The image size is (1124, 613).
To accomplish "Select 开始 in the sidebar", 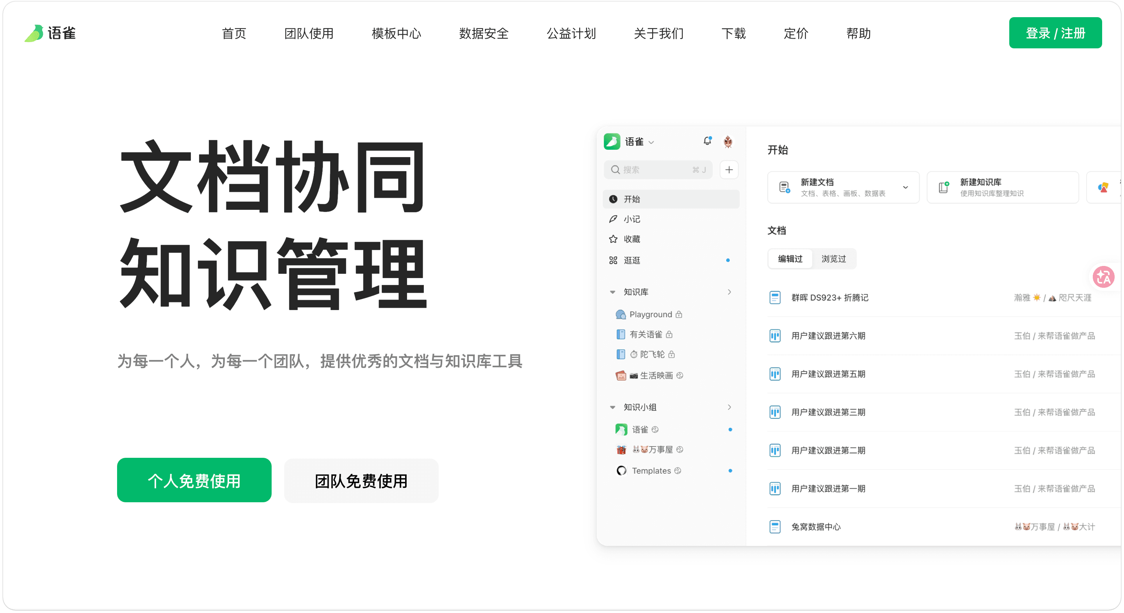I will coord(671,199).
